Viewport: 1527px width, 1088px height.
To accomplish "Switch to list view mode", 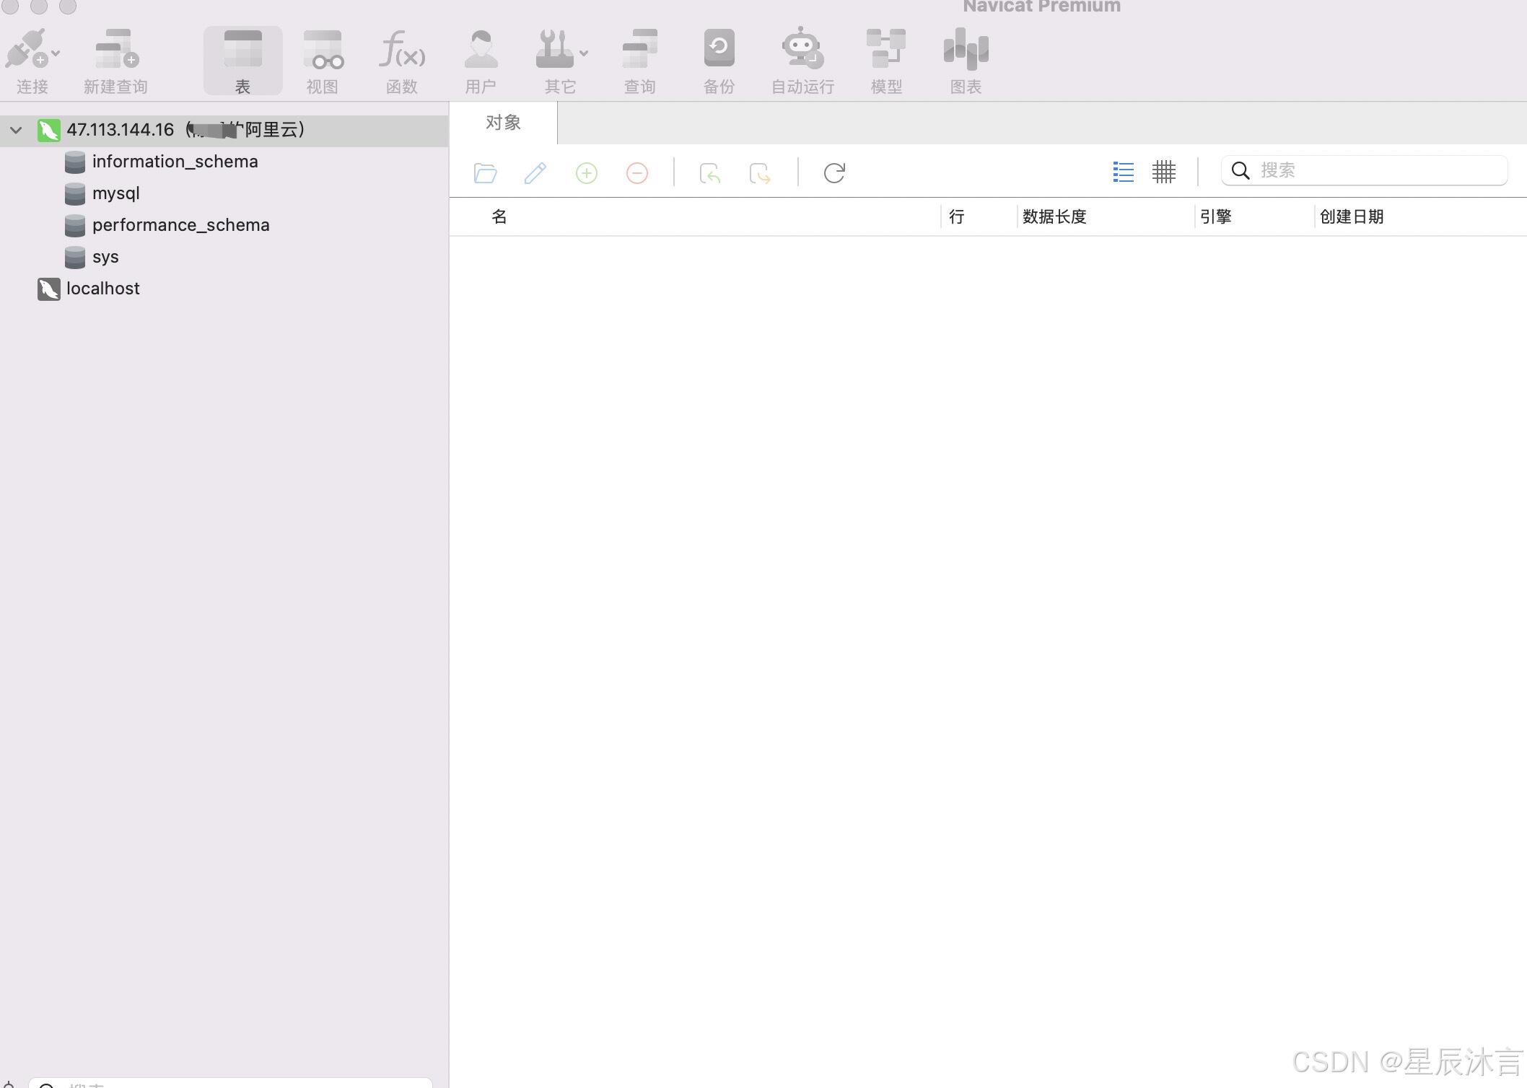I will tap(1123, 172).
